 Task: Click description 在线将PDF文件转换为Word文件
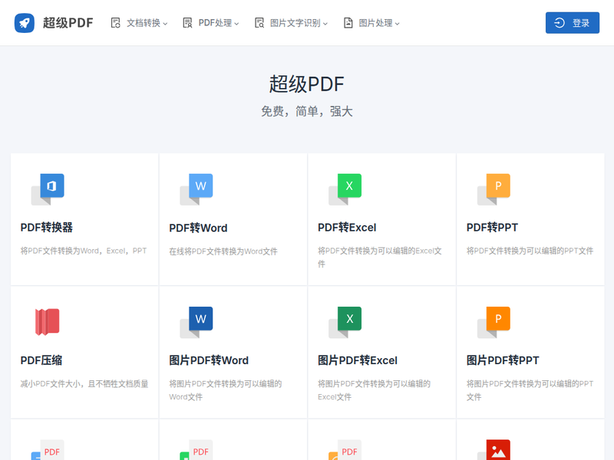click(x=223, y=251)
